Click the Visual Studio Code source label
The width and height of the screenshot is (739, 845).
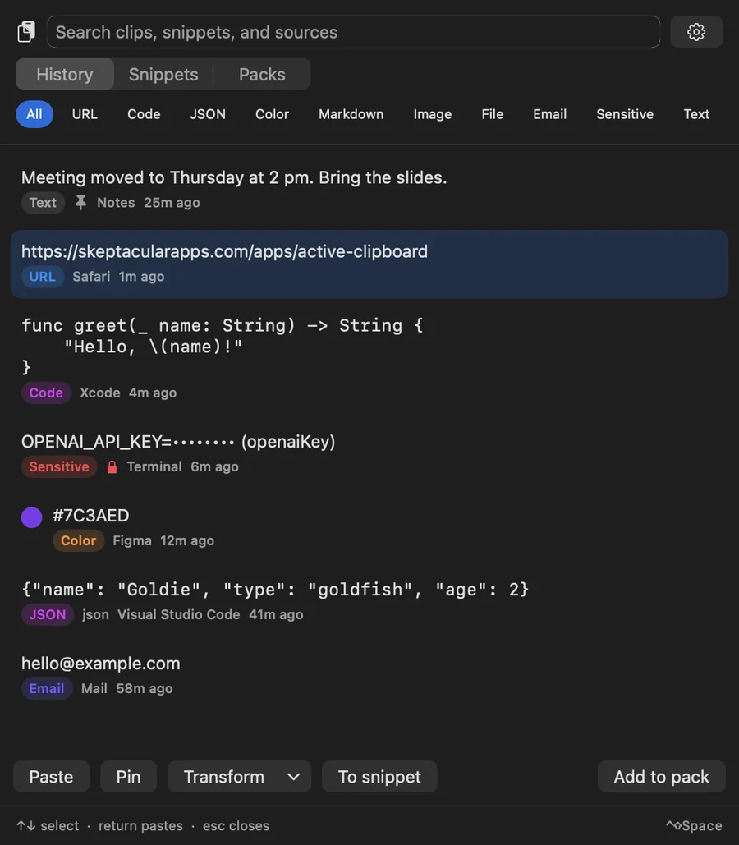178,614
